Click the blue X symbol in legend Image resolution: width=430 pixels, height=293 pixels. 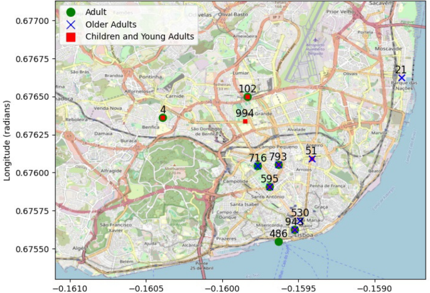pos(70,24)
